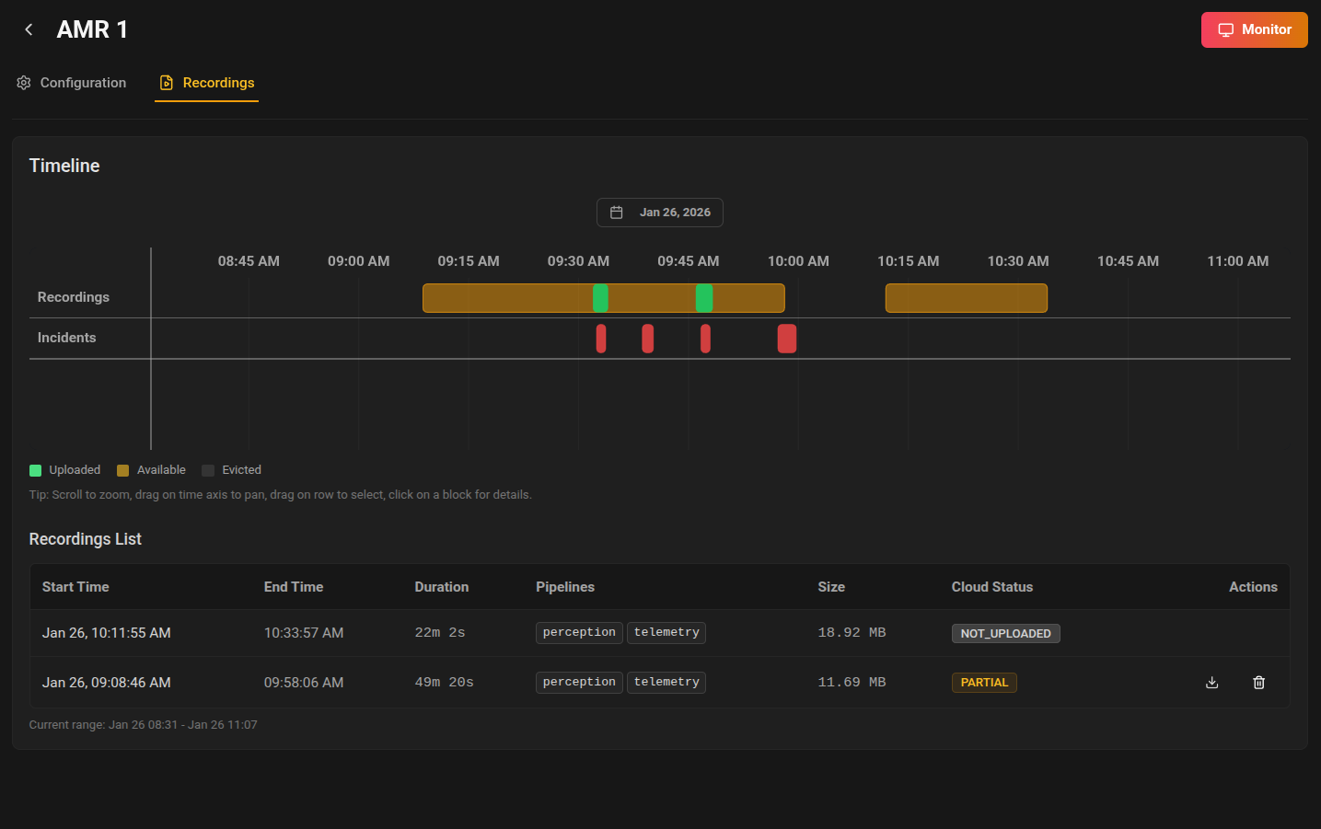Select the row starting Jan 26, 10:11:55 AM
1321x829 pixels.
coord(659,633)
